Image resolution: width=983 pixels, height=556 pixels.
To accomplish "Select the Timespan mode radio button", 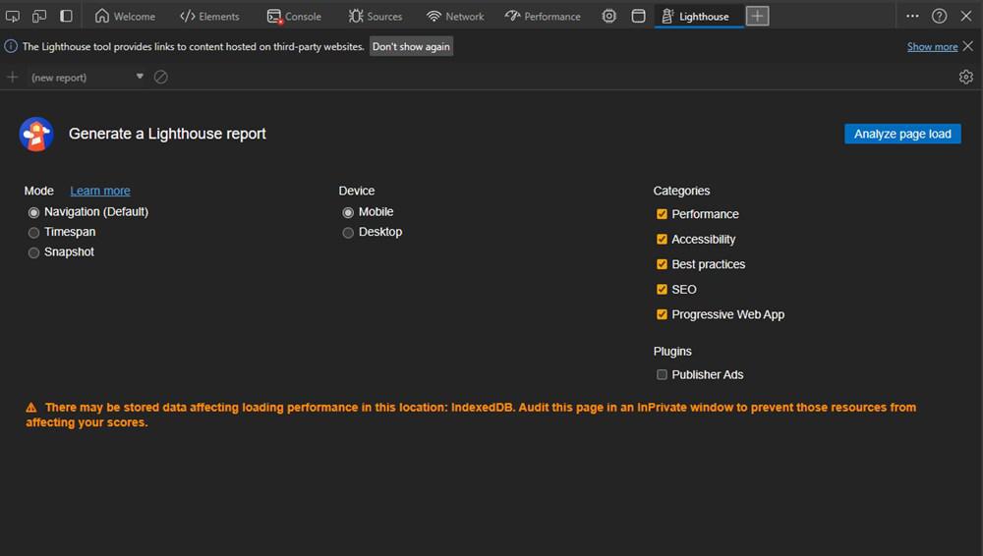I will [34, 233].
